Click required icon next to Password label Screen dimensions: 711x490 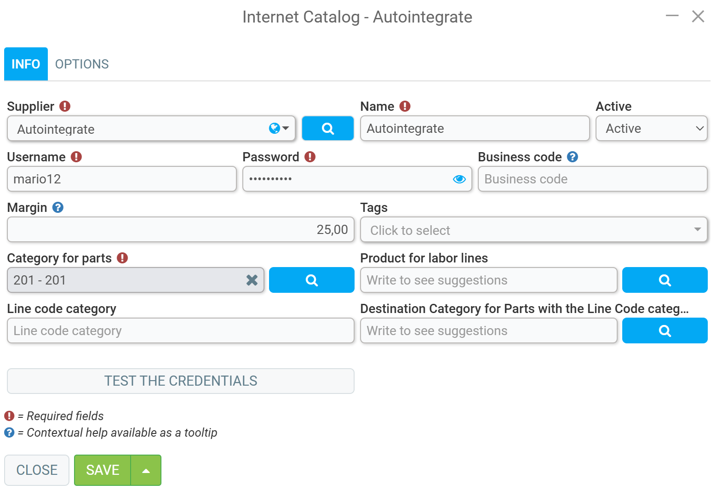[310, 157]
